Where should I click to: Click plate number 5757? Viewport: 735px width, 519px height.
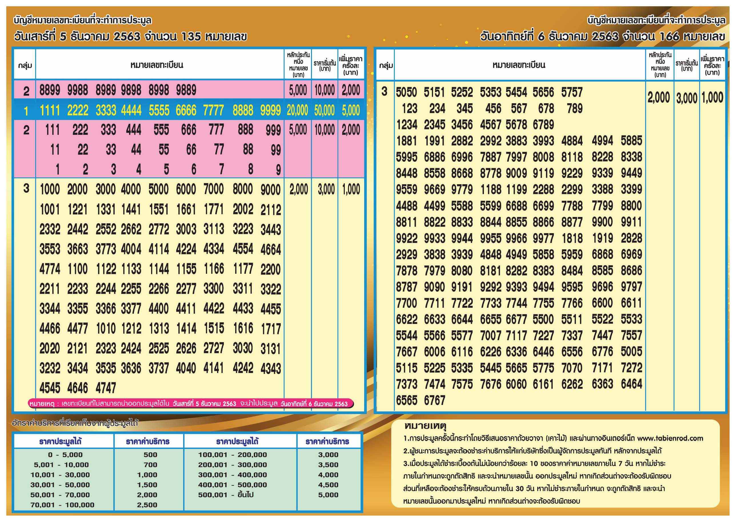click(x=572, y=92)
